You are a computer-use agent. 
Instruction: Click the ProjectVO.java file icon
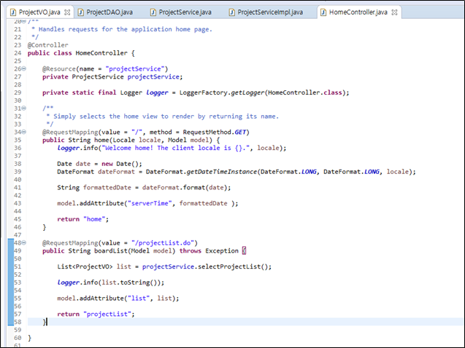pos(12,12)
